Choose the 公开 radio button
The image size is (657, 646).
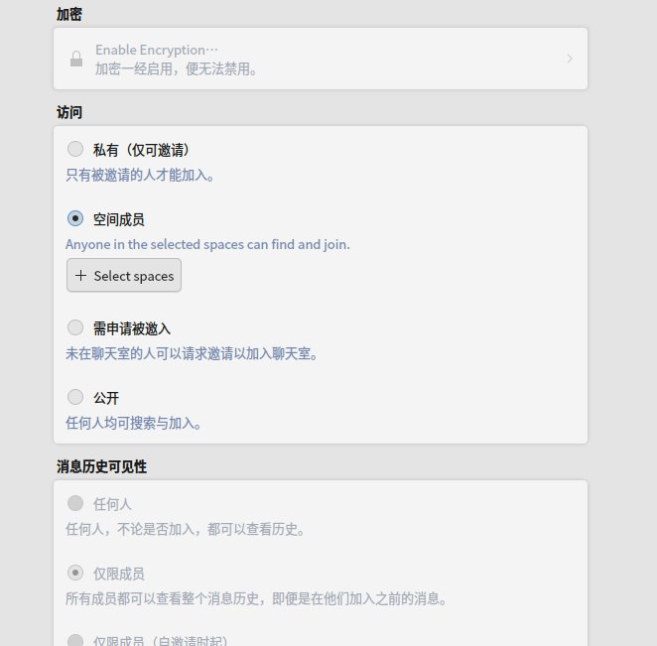click(x=75, y=397)
